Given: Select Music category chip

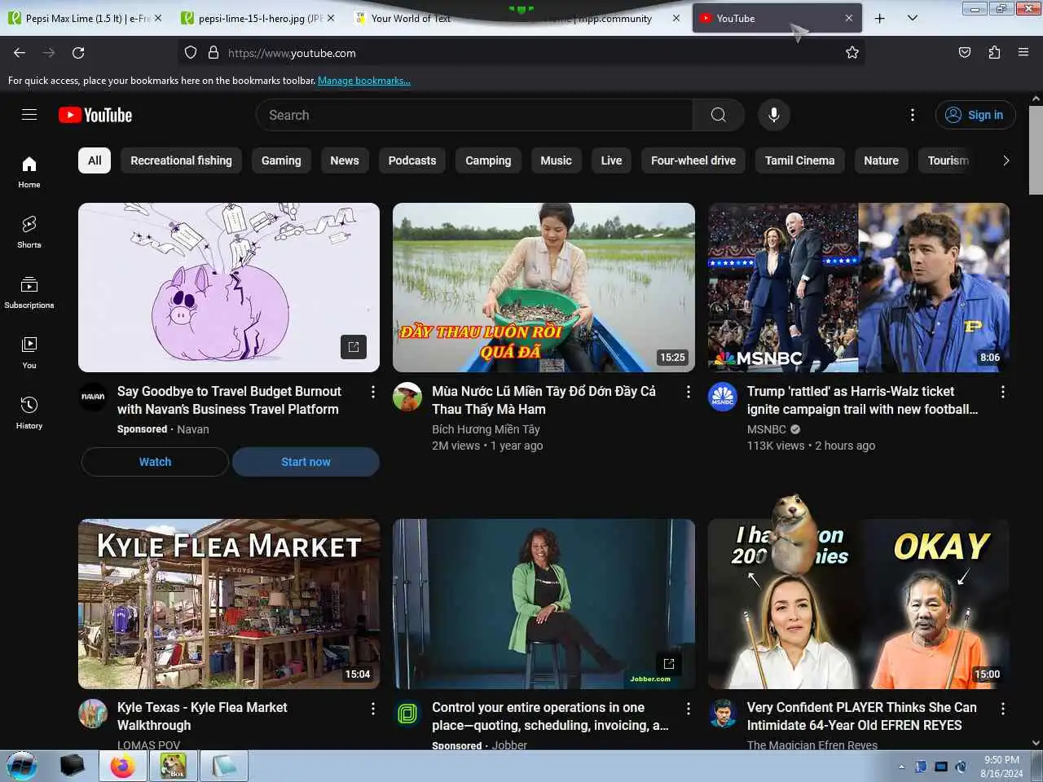Looking at the screenshot, I should [x=557, y=160].
